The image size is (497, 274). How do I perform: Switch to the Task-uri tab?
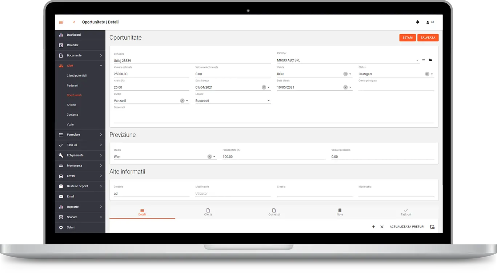[x=405, y=212]
